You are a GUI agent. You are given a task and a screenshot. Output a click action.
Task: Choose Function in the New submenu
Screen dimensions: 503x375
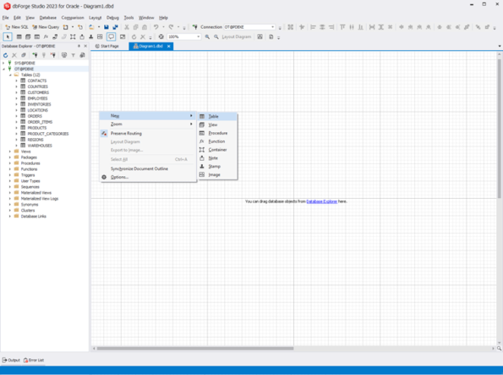(217, 141)
